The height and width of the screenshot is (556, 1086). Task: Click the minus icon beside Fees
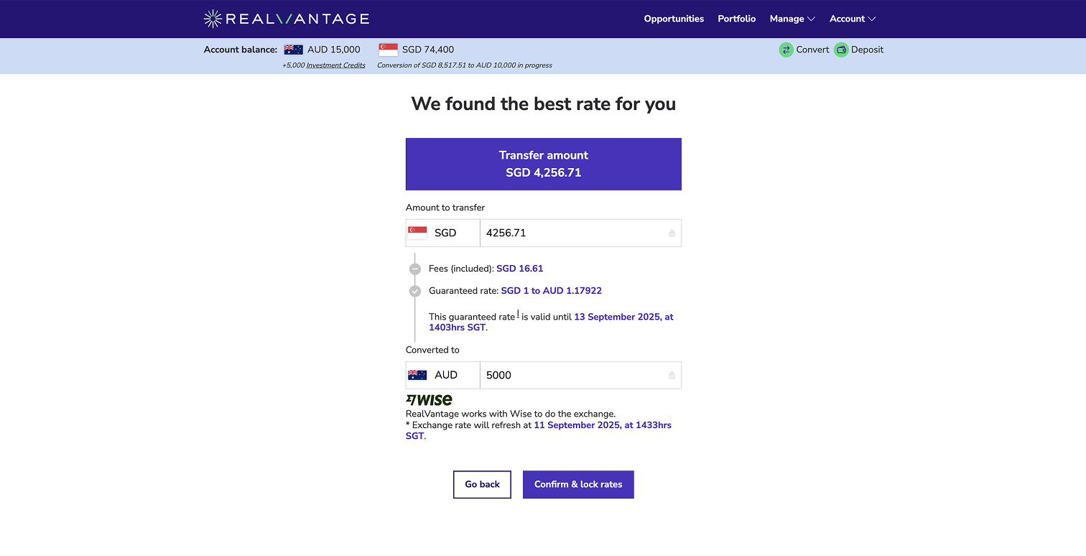pyautogui.click(x=415, y=269)
